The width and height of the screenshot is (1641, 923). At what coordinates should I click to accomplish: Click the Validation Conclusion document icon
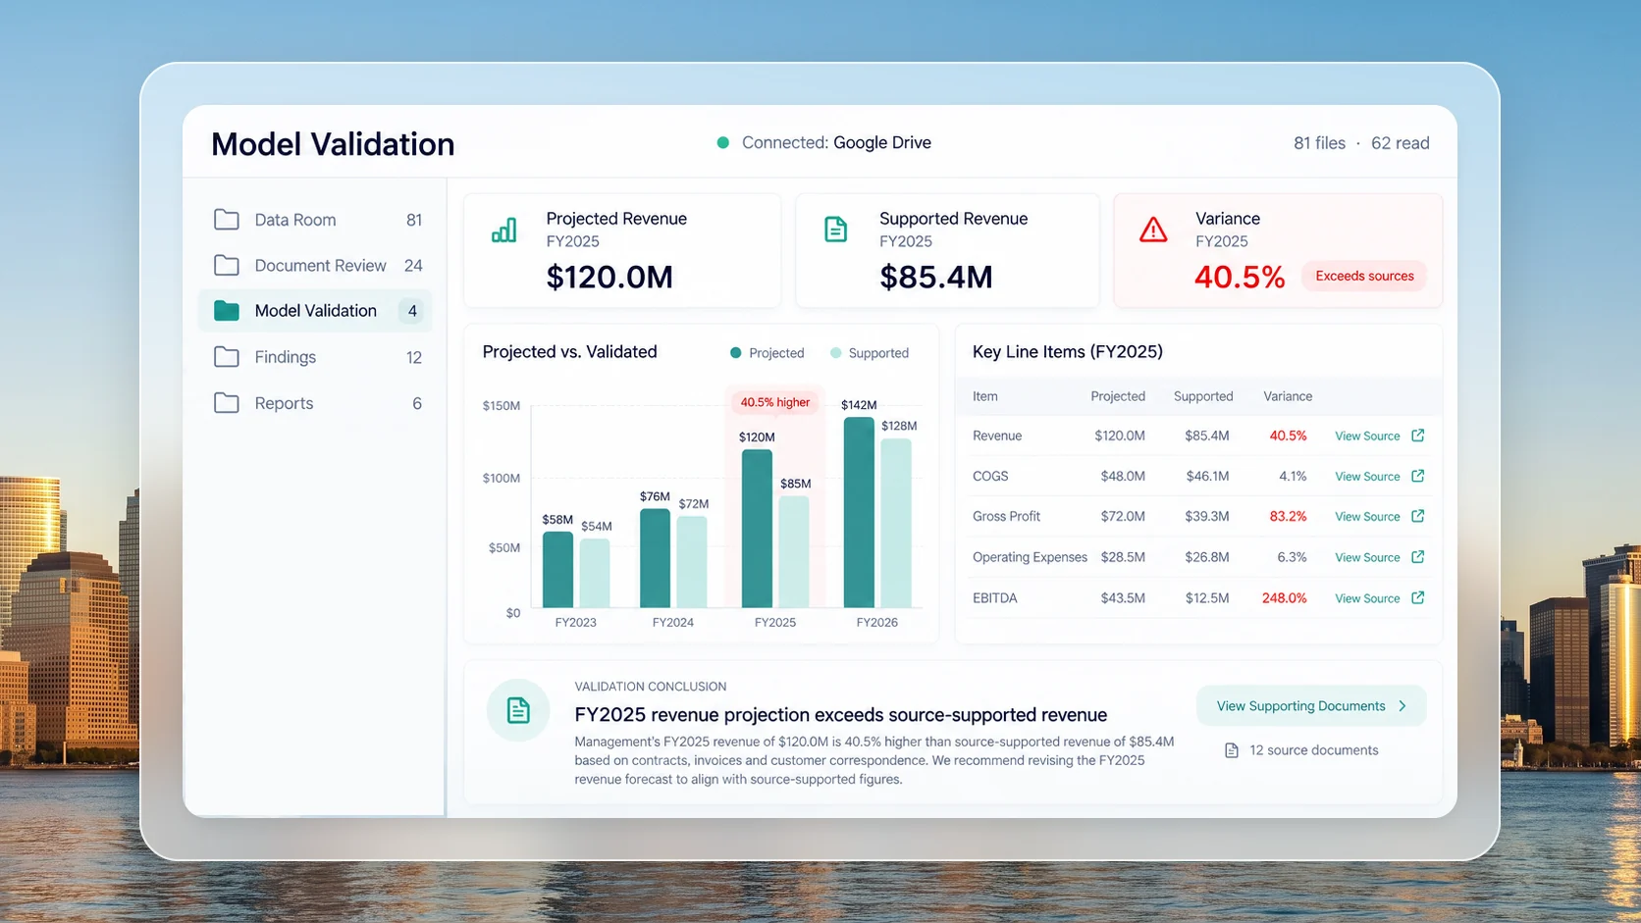click(x=518, y=710)
